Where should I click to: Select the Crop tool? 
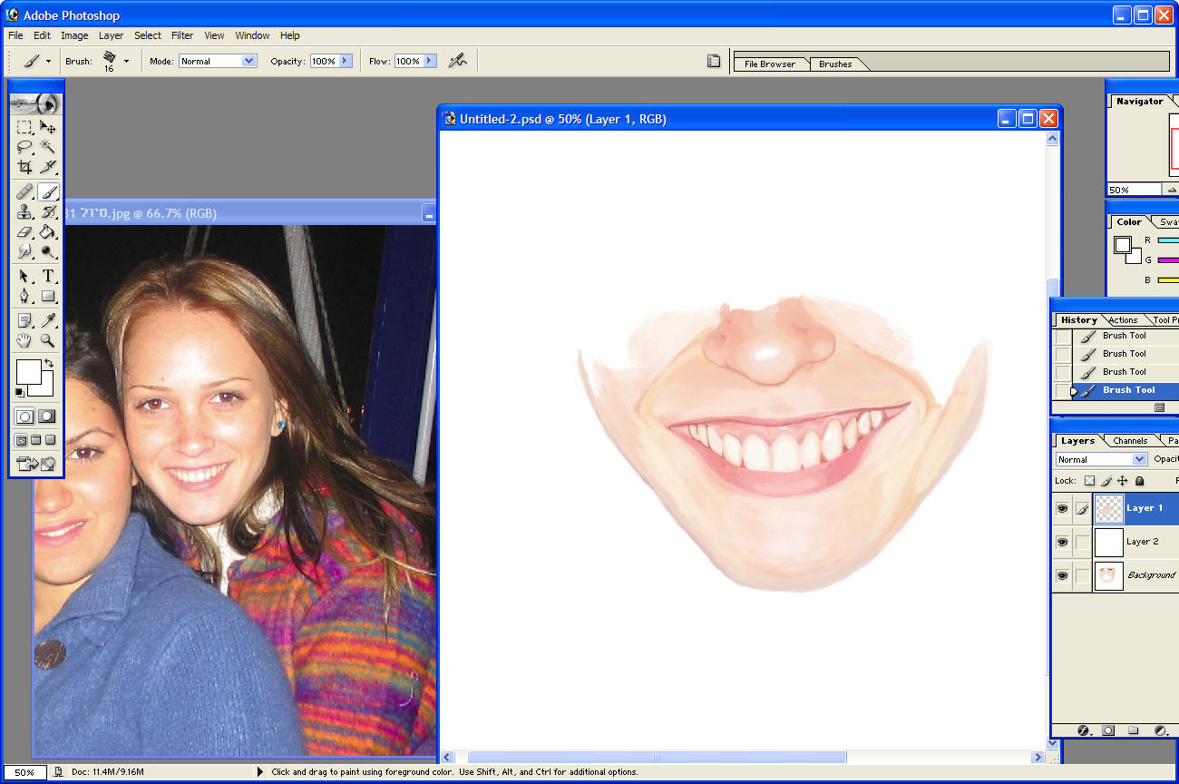(x=25, y=167)
